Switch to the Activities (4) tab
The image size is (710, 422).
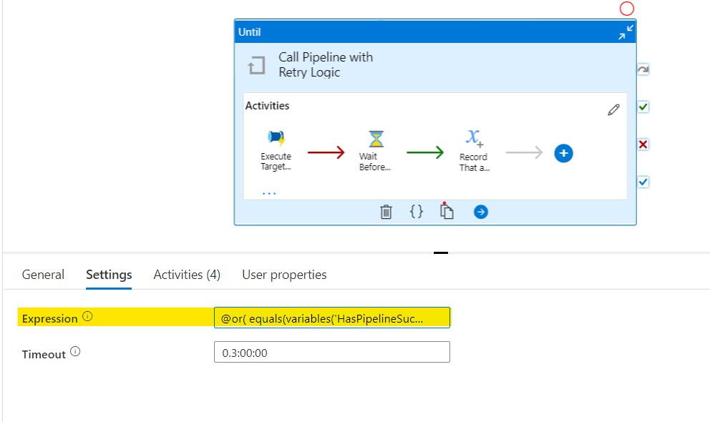pyautogui.click(x=187, y=275)
